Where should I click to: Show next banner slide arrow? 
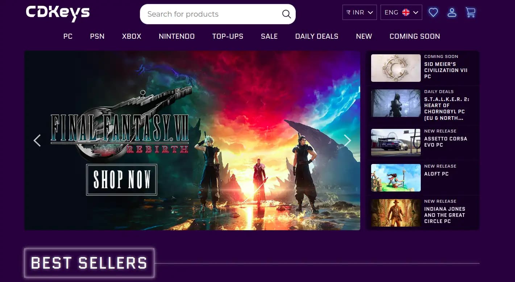347,140
